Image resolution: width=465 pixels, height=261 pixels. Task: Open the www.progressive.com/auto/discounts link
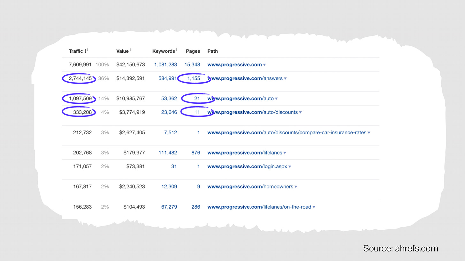[252, 112]
